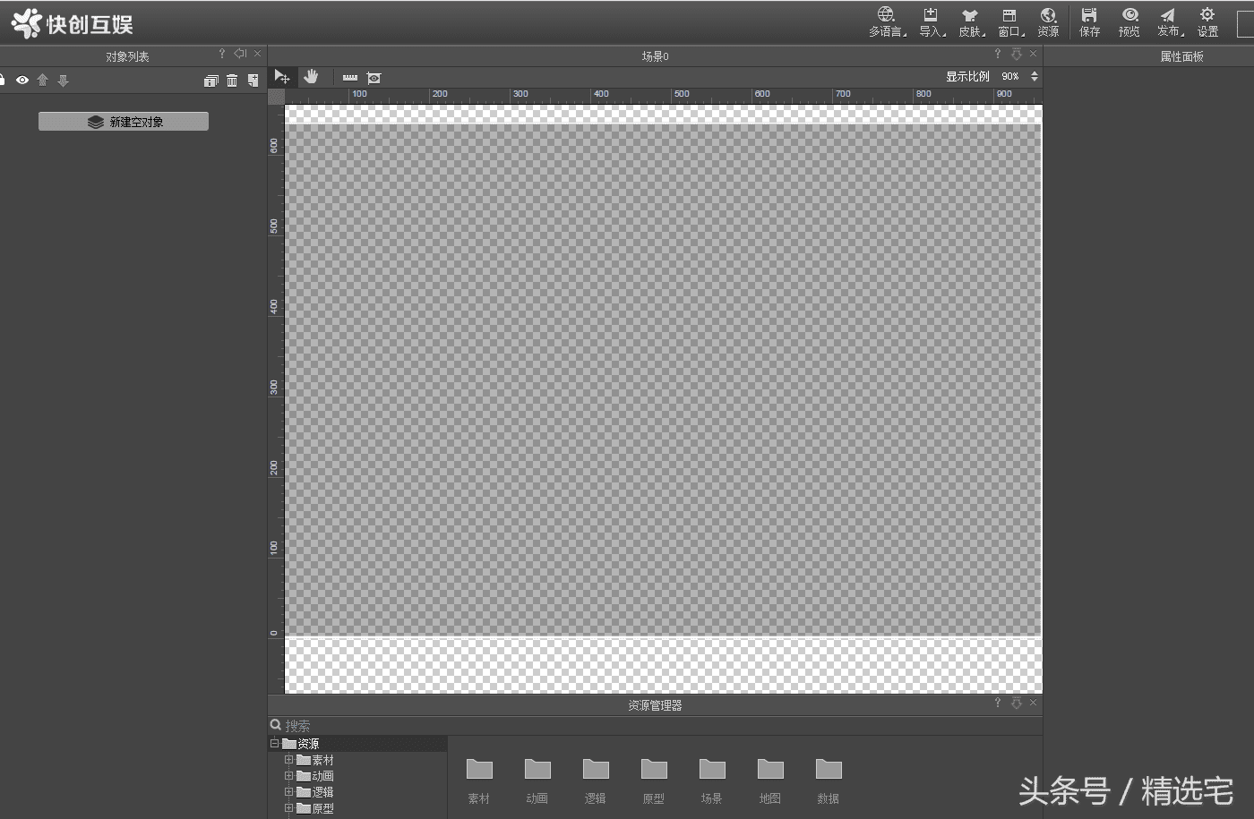1254x819 pixels.
Task: Pin or undock the 对象列表 panel
Action: pos(240,54)
